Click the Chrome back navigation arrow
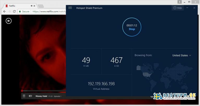Viewport: 200px width, 106px height. tap(5, 11)
